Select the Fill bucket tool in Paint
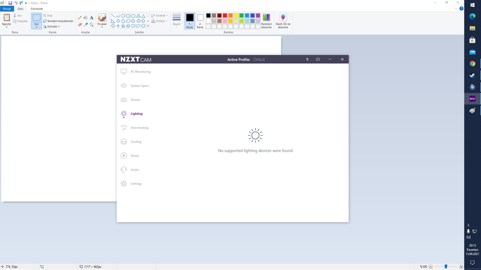 [x=86, y=18]
